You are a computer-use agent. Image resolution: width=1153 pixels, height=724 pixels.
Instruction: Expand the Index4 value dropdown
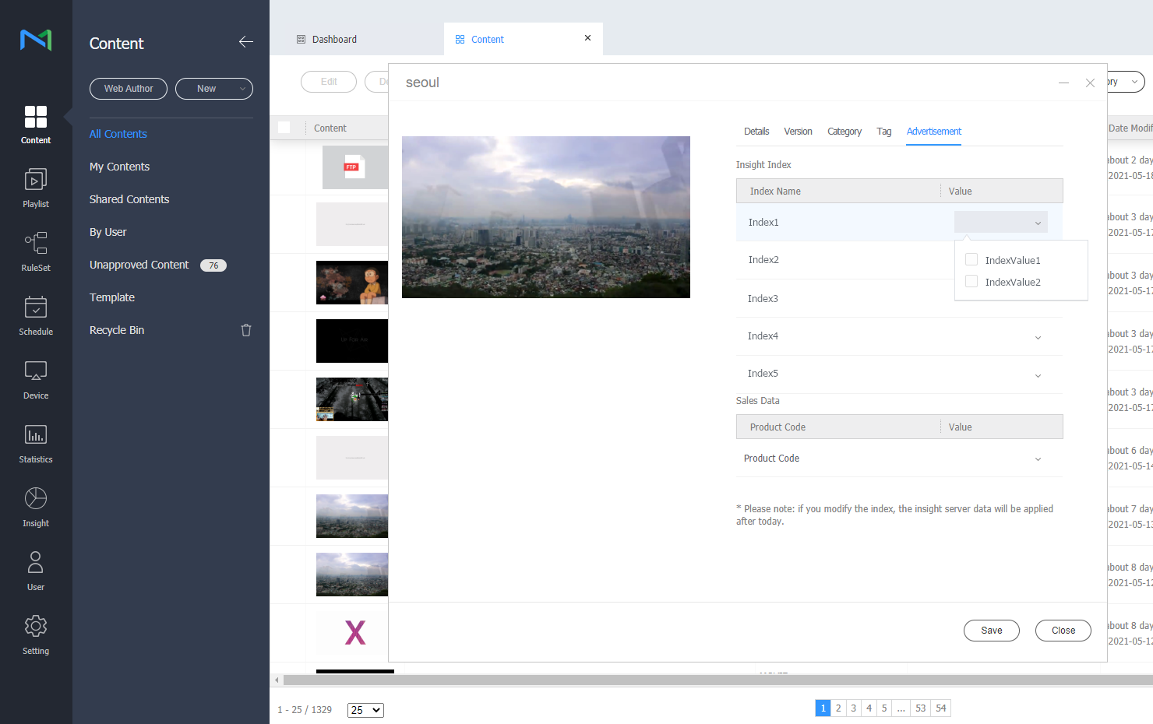(x=1038, y=337)
